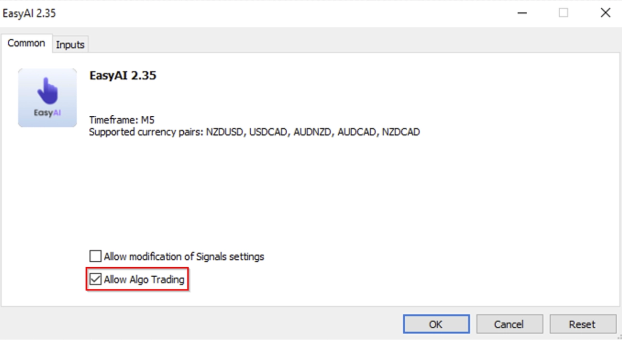622x340 pixels.
Task: Switch to the Inputs tab
Action: [x=70, y=45]
